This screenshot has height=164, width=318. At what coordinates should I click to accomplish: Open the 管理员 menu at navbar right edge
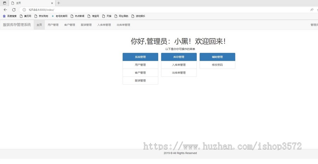coord(314,25)
